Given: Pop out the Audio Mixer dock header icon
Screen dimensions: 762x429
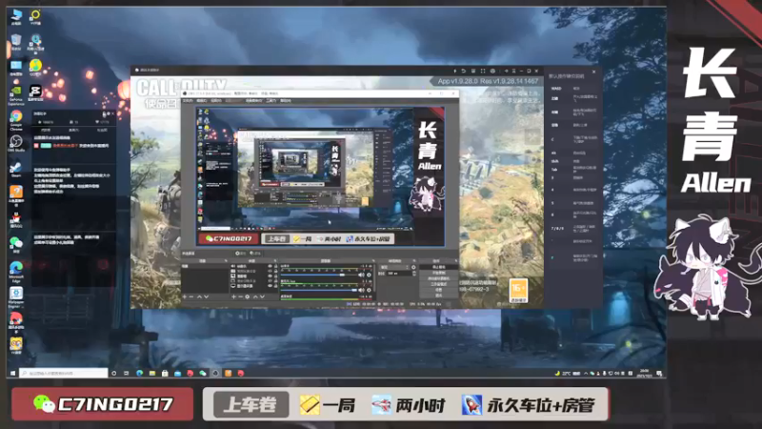Looking at the screenshot, I should tap(373, 260).
